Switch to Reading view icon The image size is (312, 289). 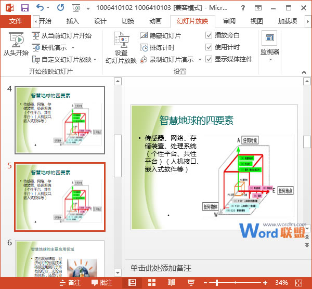171,283
